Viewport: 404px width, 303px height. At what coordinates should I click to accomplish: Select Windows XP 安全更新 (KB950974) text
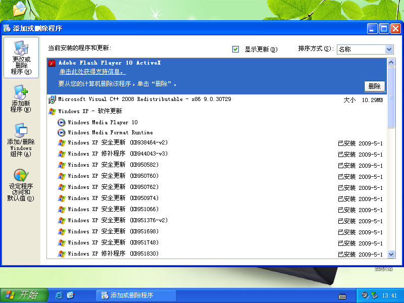point(113,198)
